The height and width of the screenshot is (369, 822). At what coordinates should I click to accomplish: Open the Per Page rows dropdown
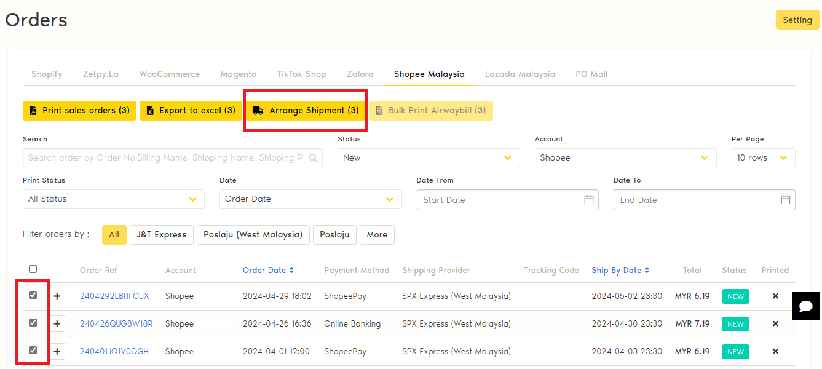pyautogui.click(x=763, y=158)
